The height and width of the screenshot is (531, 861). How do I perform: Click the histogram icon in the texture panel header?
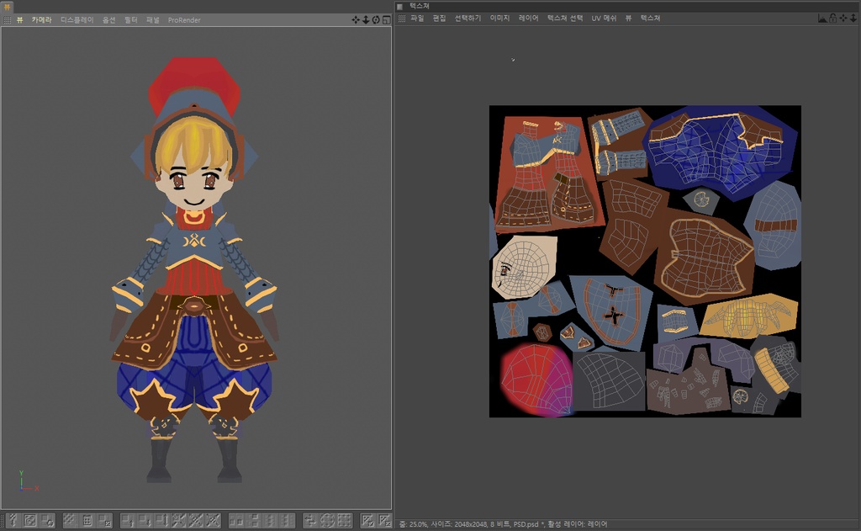click(x=822, y=19)
